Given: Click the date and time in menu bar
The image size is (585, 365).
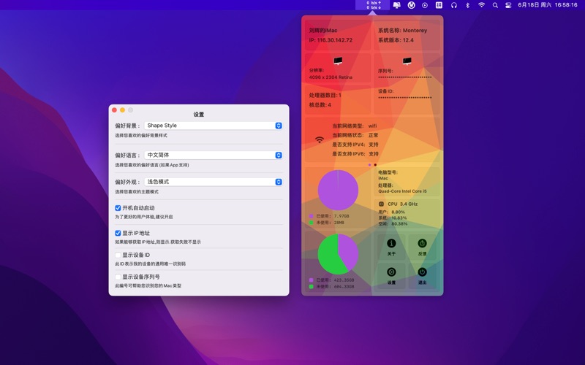Looking at the screenshot, I should tap(547, 5).
